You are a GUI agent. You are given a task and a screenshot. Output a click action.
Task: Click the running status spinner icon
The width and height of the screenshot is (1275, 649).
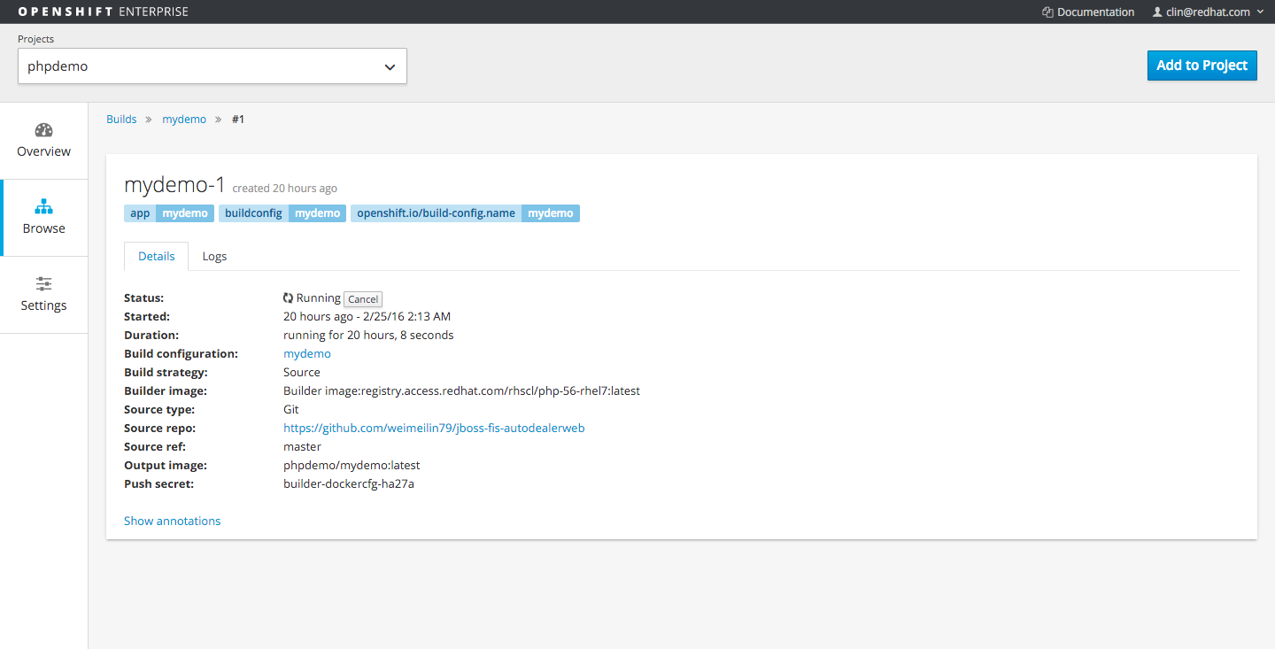coord(288,298)
